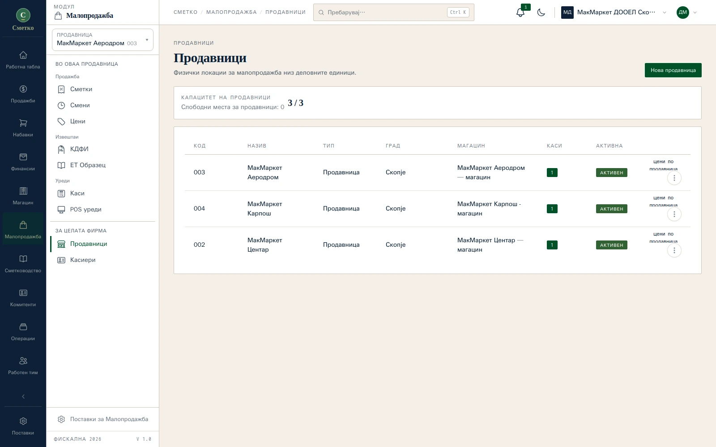This screenshot has width=716, height=447.
Task: Open the Продавница selector dropdown
Action: (102, 40)
